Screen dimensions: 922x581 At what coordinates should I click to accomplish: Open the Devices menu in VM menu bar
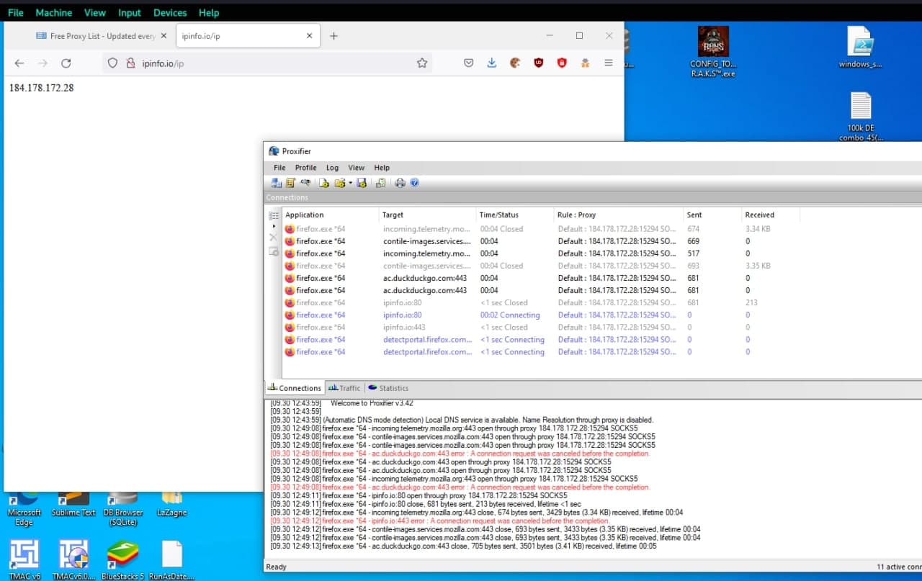[x=170, y=12]
